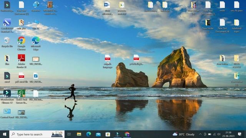This screenshot has width=246, height=138.
Task: Open Microsoft Store from the taskbar
Action: [108, 134]
